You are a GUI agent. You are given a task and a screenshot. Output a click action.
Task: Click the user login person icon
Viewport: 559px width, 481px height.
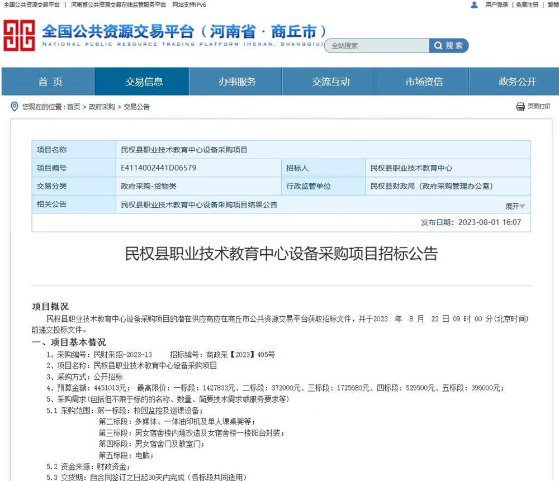(474, 5)
